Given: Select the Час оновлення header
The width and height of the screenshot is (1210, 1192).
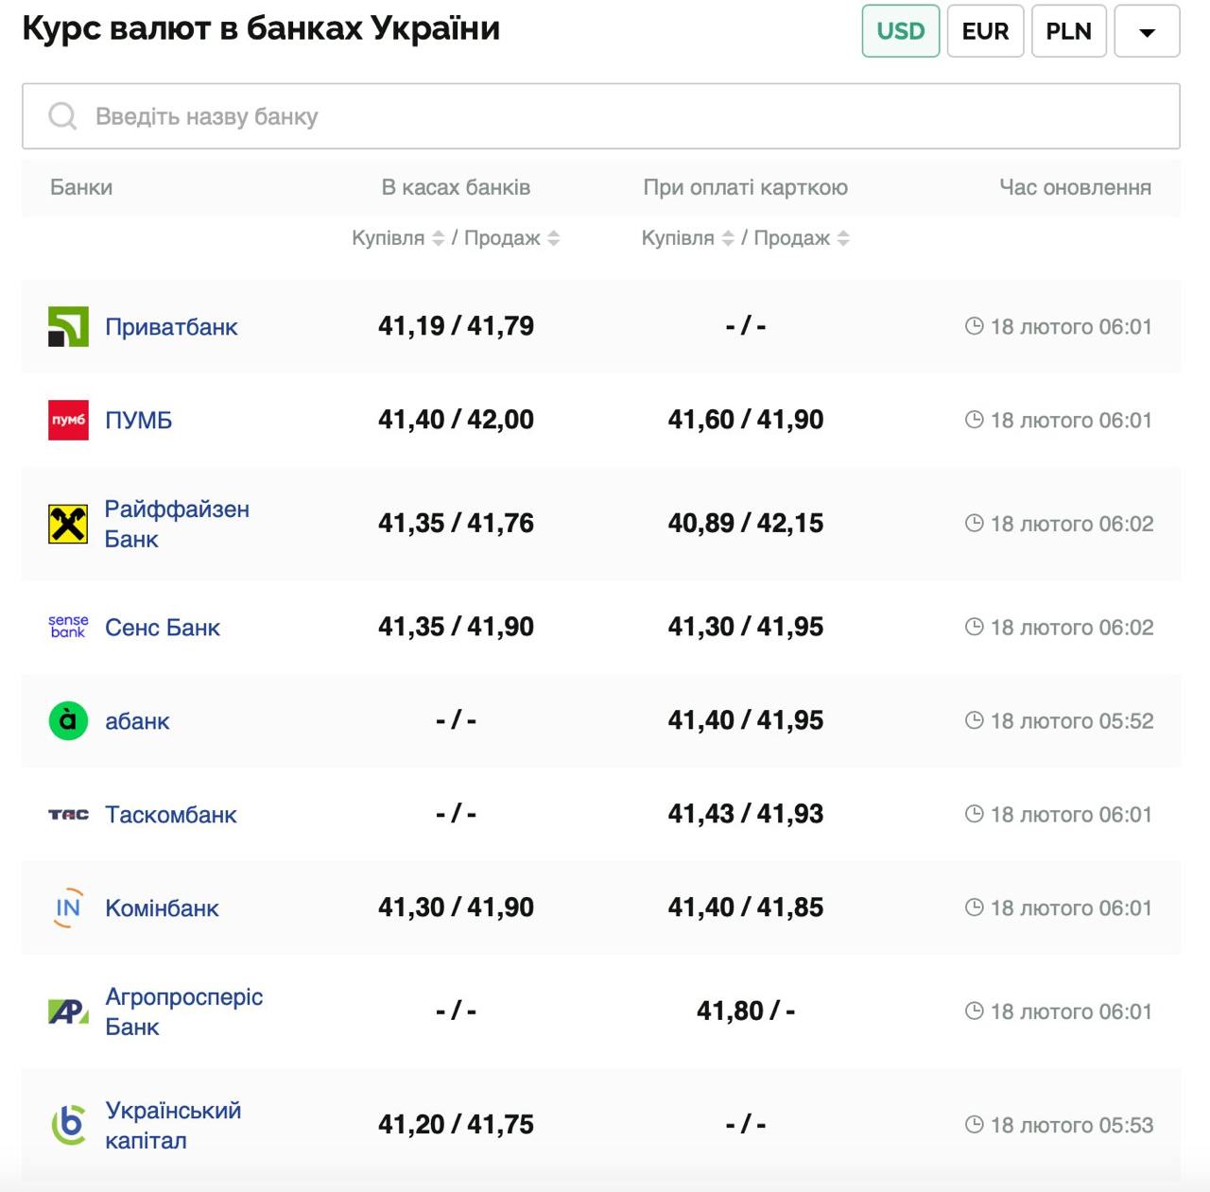Looking at the screenshot, I should [x=1074, y=186].
